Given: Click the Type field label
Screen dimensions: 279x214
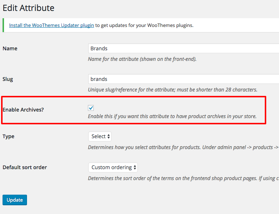Looking at the screenshot, I should pos(8,137).
